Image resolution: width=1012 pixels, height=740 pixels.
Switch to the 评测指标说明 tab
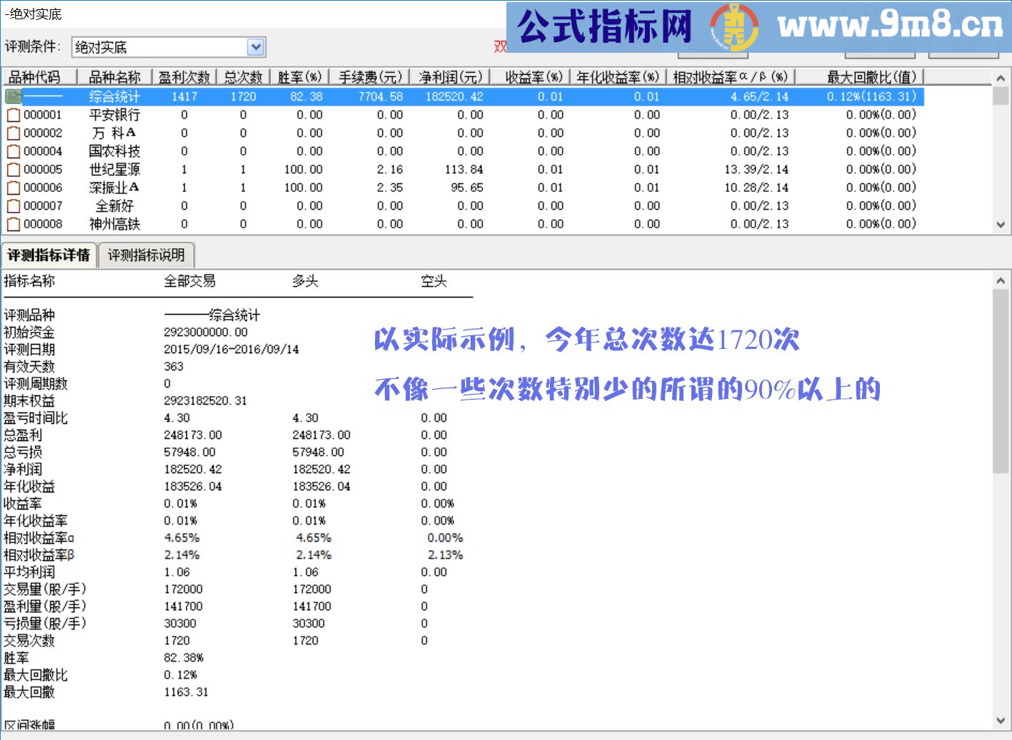pyautogui.click(x=146, y=255)
